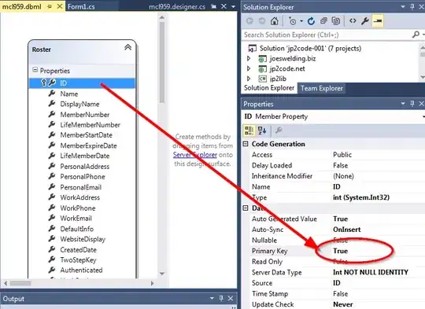Collapse the Roster entity with the chevron
This screenshot has height=309, width=425.
(x=128, y=47)
